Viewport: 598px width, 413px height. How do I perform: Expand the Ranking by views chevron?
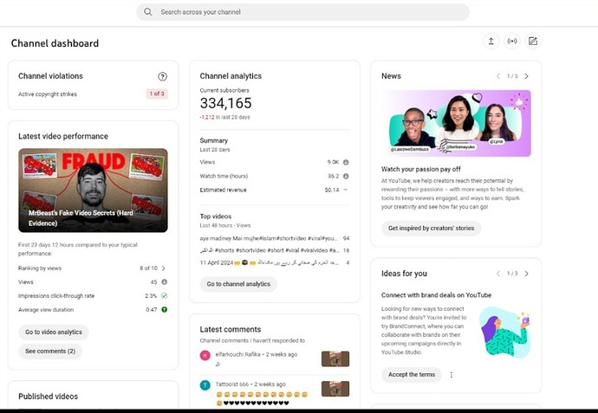click(x=165, y=268)
